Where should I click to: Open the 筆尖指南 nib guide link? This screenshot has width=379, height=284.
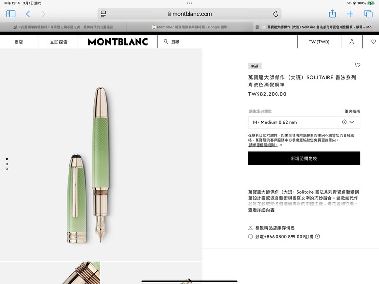(x=352, y=111)
